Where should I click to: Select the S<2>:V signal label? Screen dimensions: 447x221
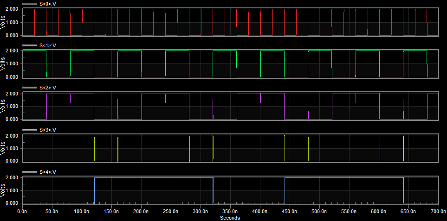[x=47, y=87]
